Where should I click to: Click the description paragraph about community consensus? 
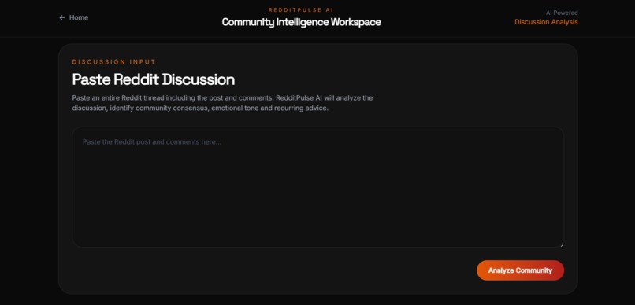coord(222,103)
